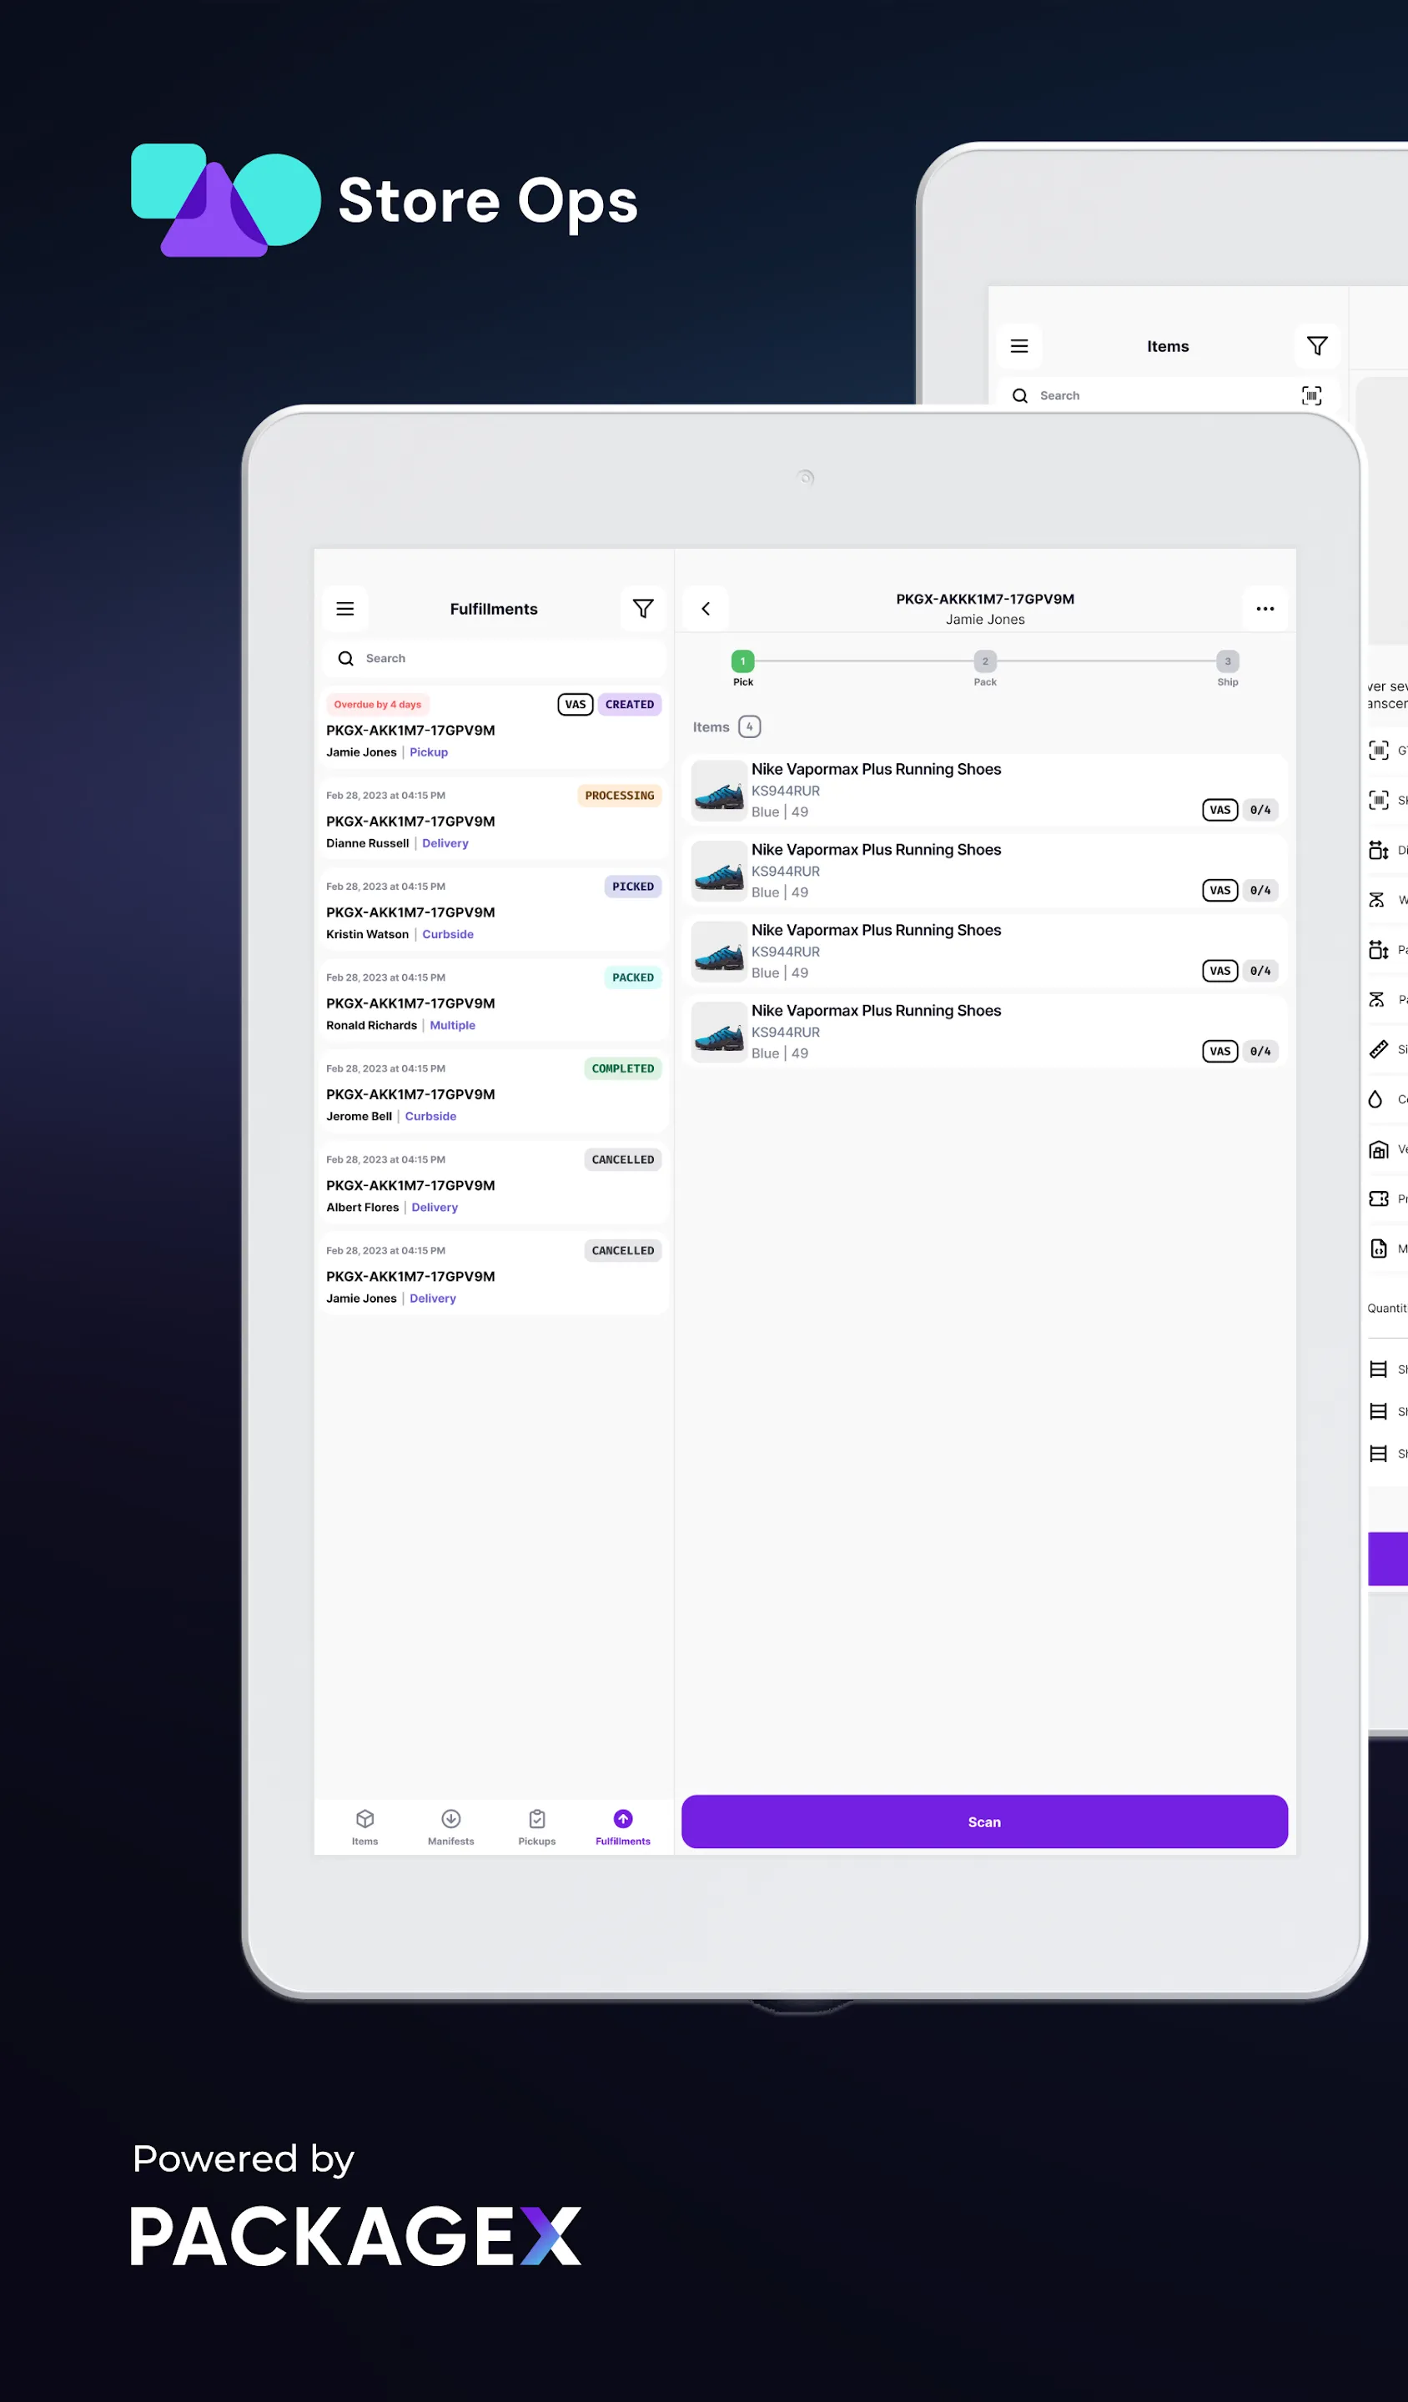Activate the barcode scan icon in Items search
Image resolution: width=1408 pixels, height=2402 pixels.
pyautogui.click(x=1312, y=394)
